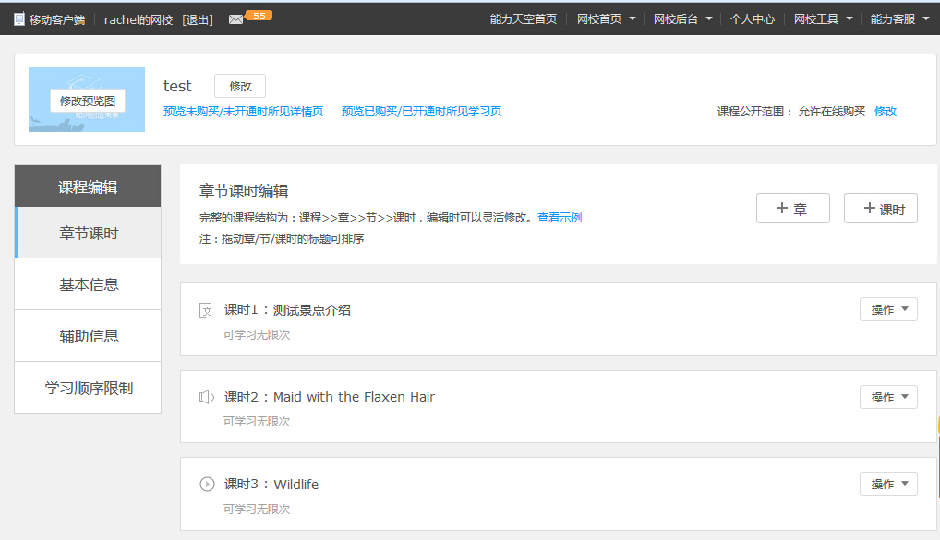Switch to the 基本信息 sidebar tab

coord(89,284)
